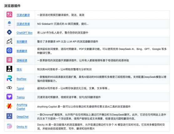The height and width of the screenshot is (134, 174).
Task: Click the purple Trancy icon
Action: click(x=9, y=97)
